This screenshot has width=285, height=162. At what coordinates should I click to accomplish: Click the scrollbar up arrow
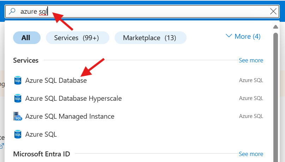[x=276, y=27]
